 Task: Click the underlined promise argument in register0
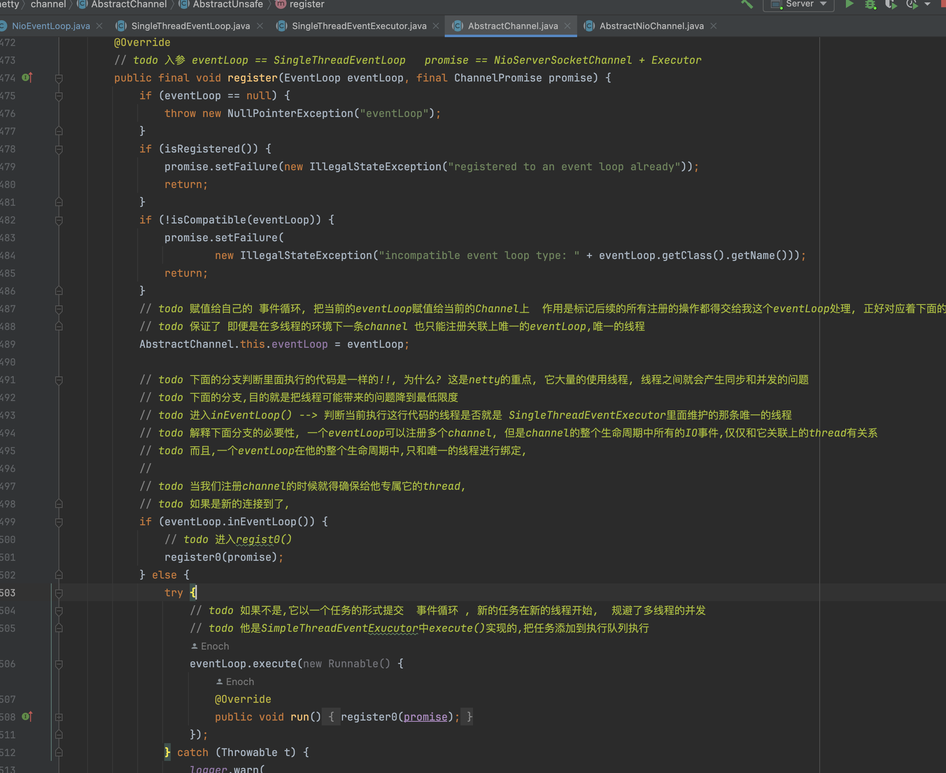tap(425, 717)
